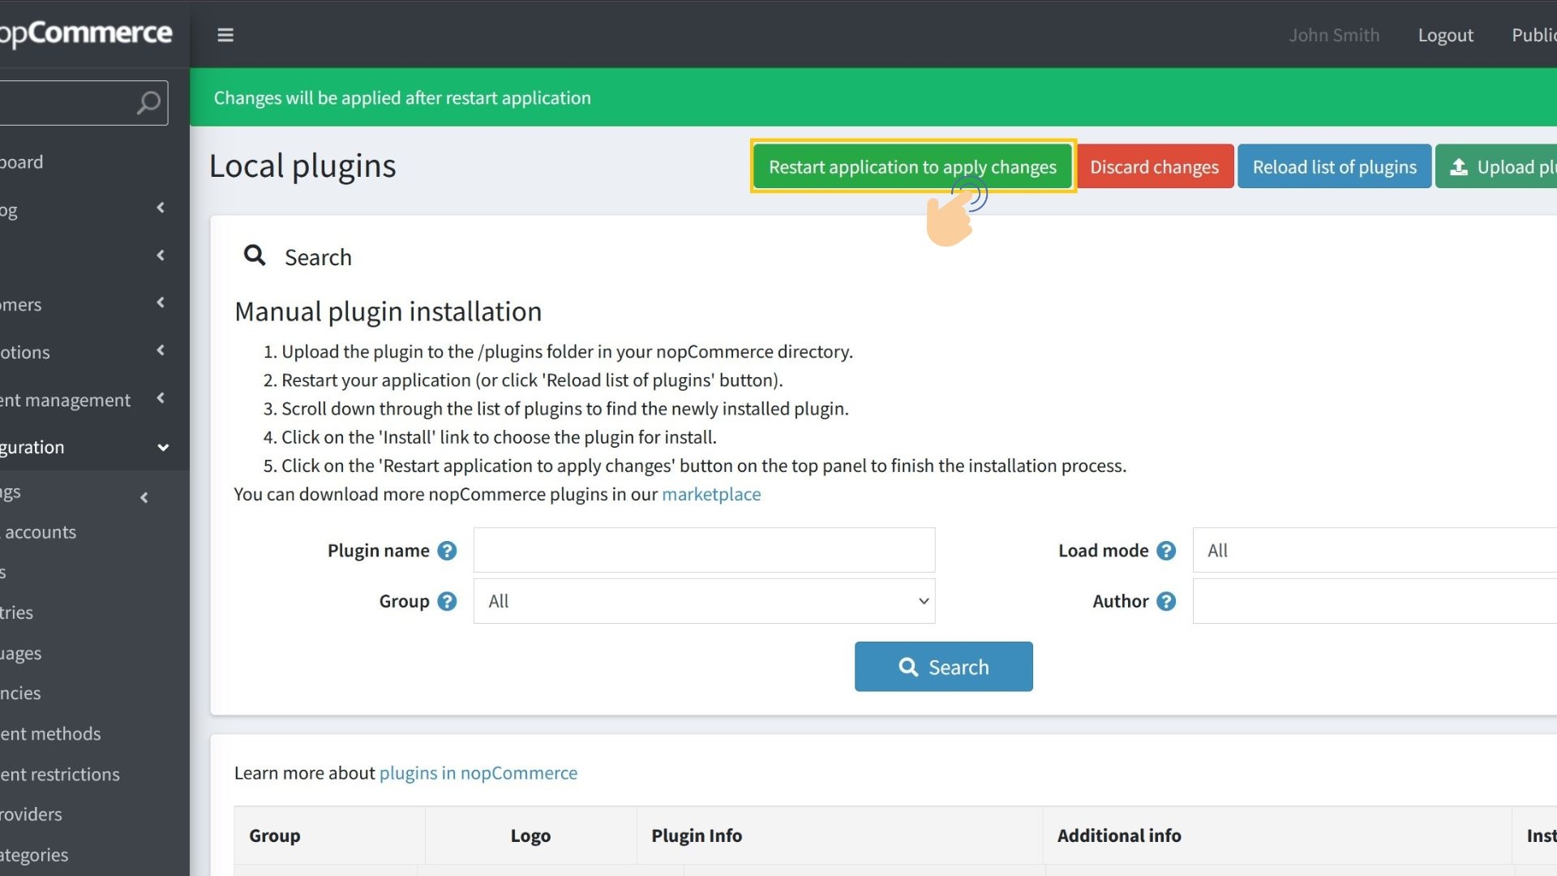Click the Discard changes button
This screenshot has width=1557, height=876.
coord(1154,166)
